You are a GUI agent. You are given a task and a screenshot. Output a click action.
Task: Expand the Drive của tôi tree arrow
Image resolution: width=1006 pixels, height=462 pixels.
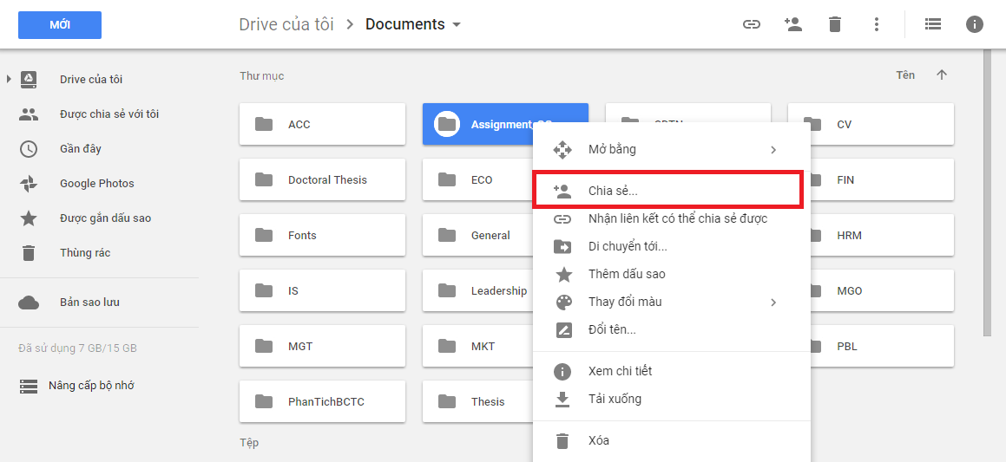point(9,80)
